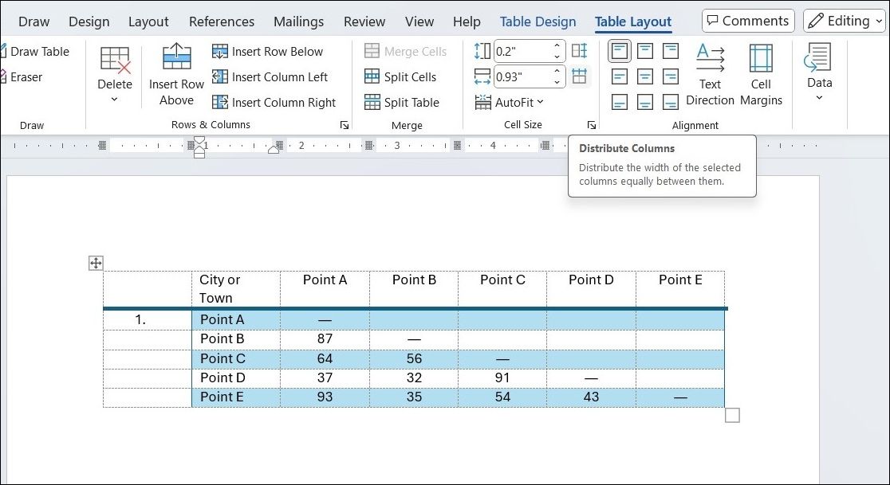Screen dimensions: 890x485
Task: Click the Distribute Rows icon
Action: [580, 51]
